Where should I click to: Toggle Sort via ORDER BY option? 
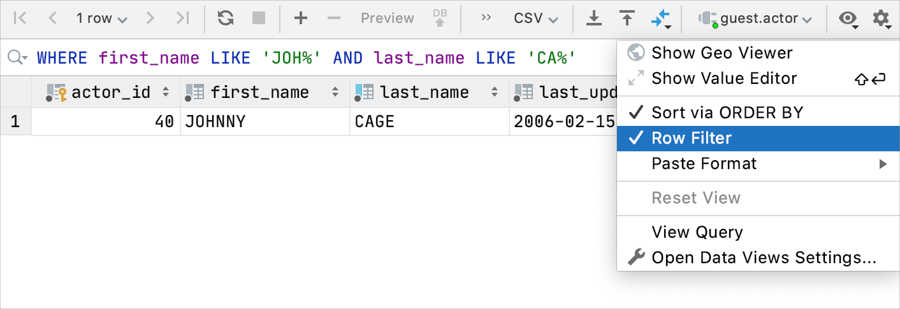(x=727, y=113)
